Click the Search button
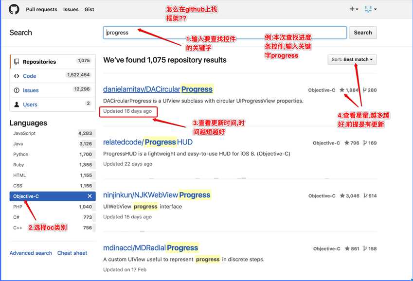The height and width of the screenshot is (281, 413). pos(363,33)
